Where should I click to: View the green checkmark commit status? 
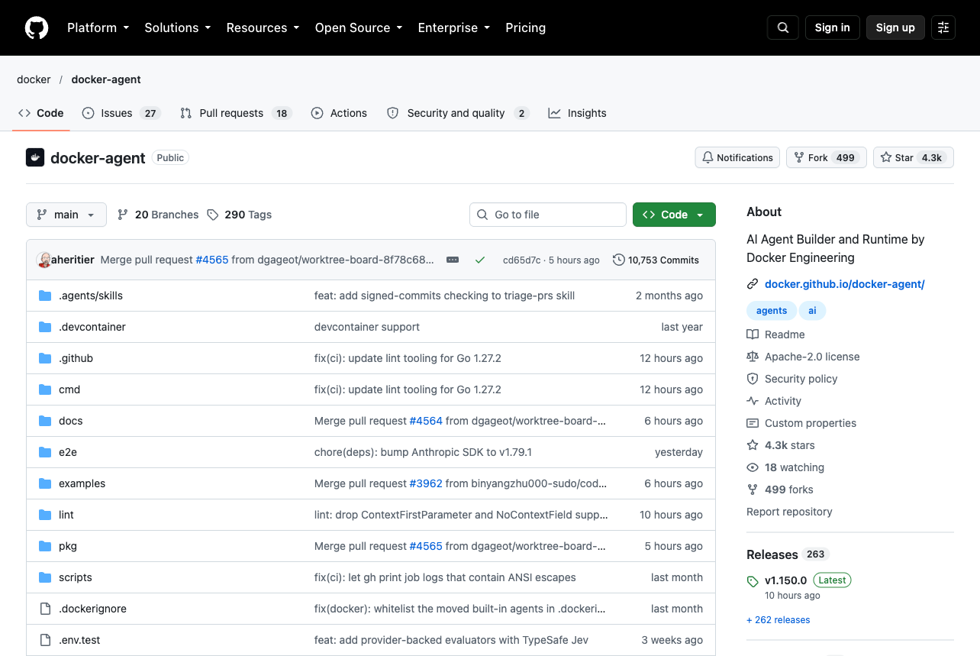(480, 260)
